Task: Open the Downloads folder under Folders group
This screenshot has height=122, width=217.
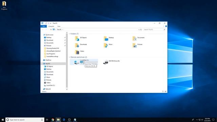Action: 81,45
